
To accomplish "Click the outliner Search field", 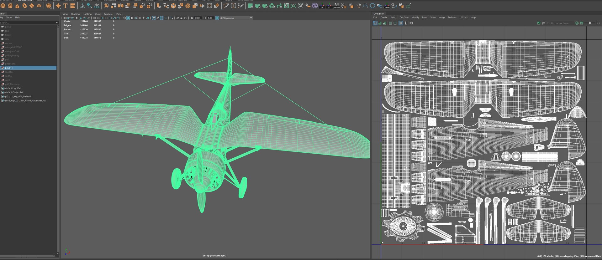I will [x=28, y=23].
